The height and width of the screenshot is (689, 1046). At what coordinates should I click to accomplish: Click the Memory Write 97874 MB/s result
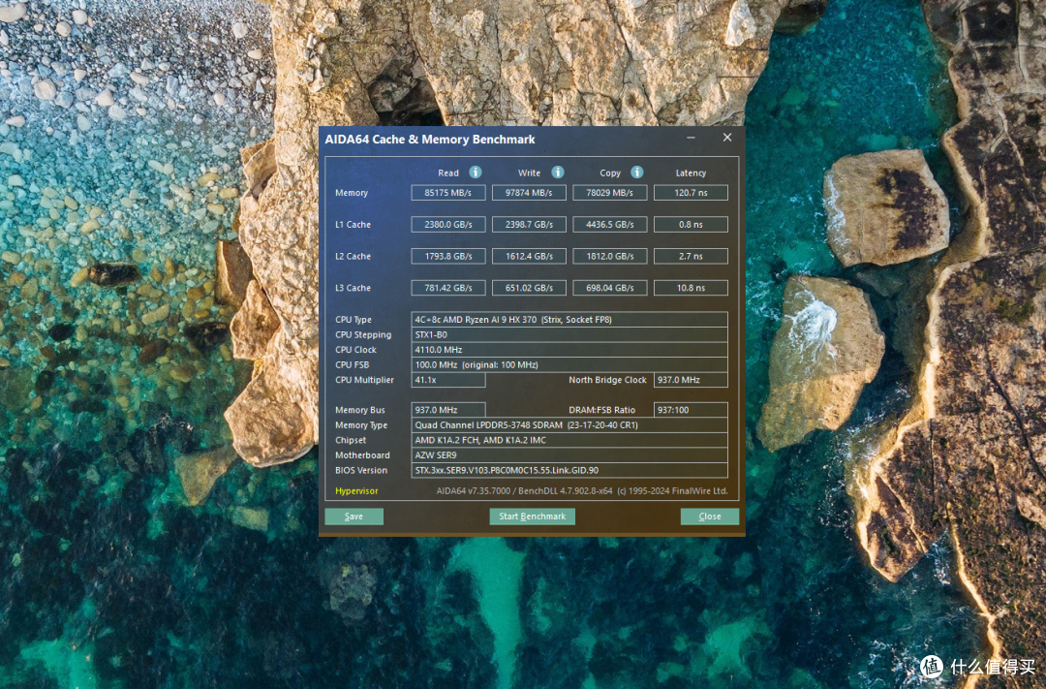point(529,193)
